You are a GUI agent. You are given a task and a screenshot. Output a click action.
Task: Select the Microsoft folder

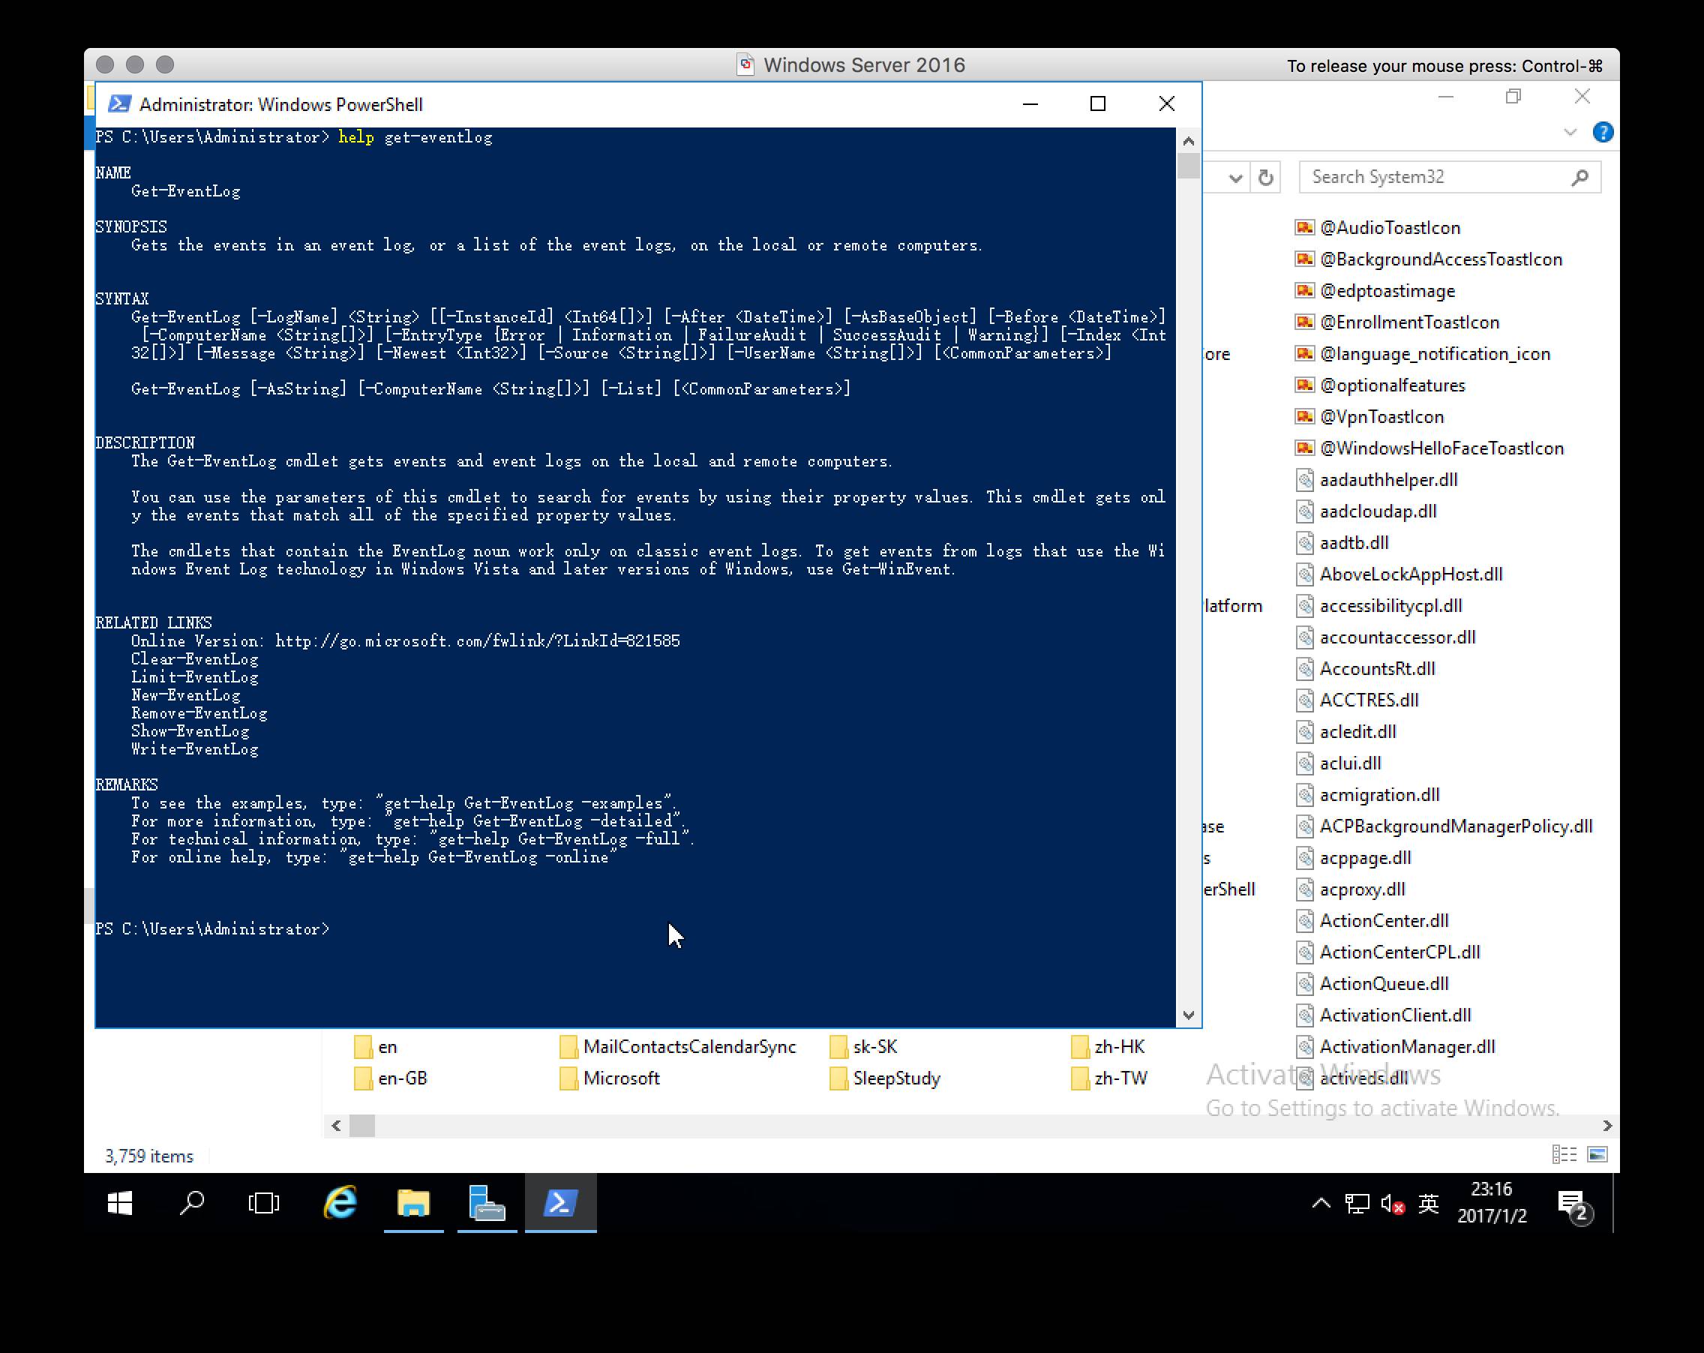[x=609, y=1078]
